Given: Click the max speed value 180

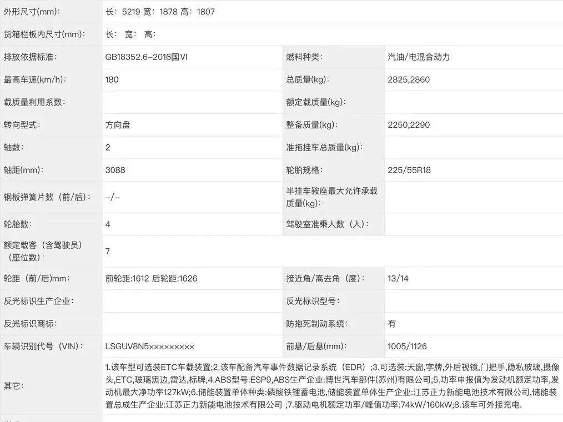Looking at the screenshot, I should click(x=112, y=79).
